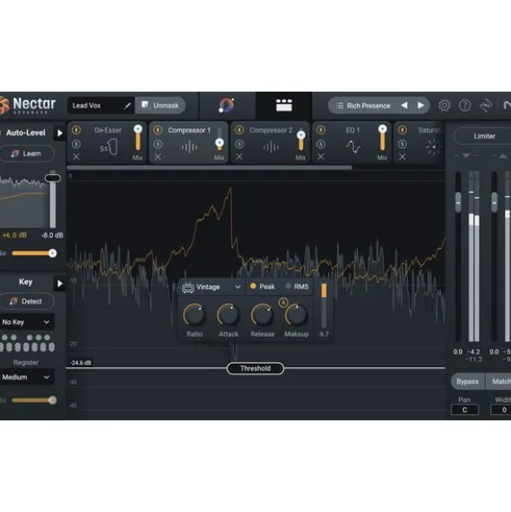Image resolution: width=511 pixels, height=512 pixels.
Task: Open the routing arrows icon near help
Action: (486, 106)
